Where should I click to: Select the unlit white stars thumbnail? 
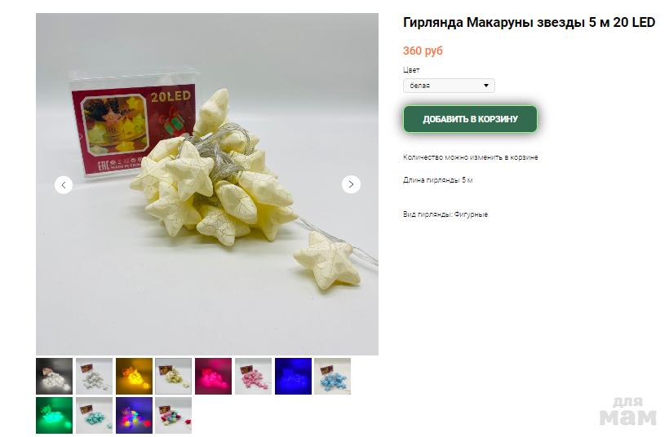pos(95,376)
